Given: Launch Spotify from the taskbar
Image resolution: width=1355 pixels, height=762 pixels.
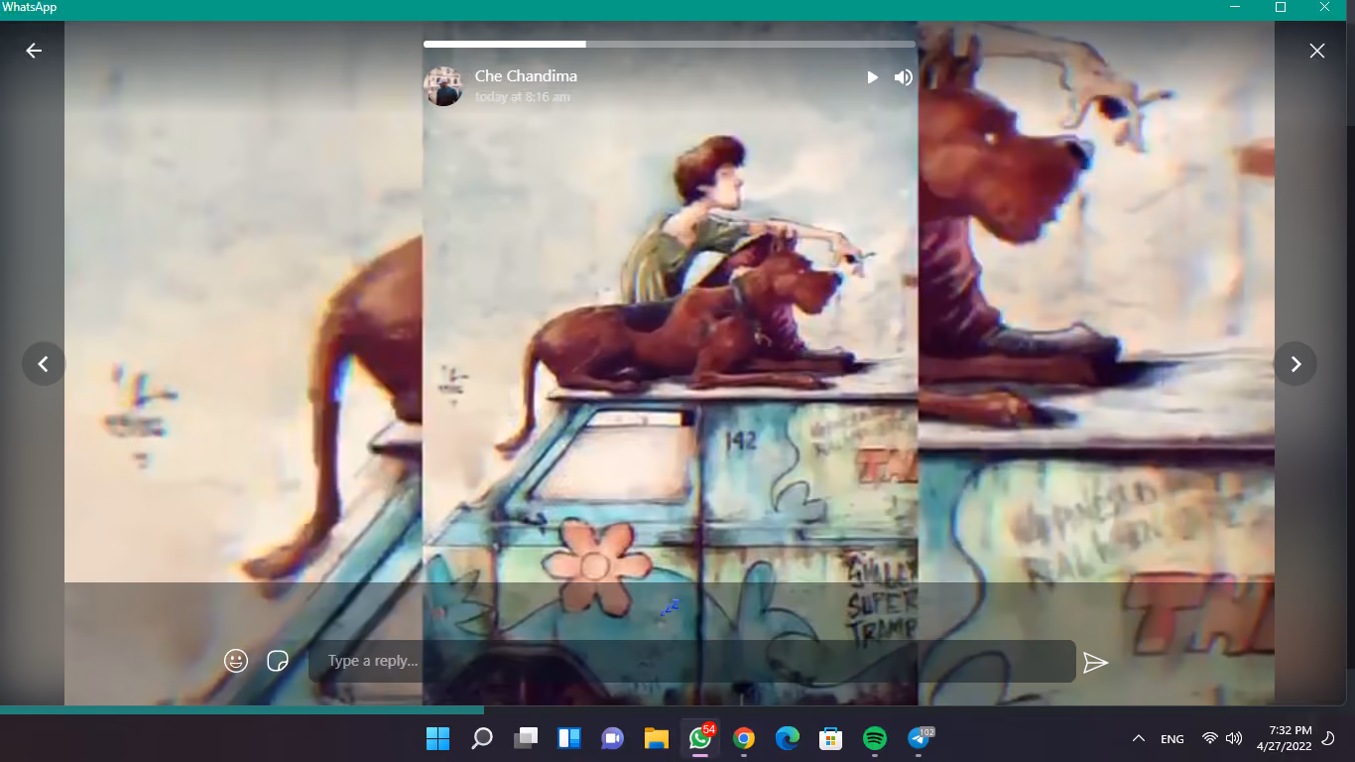Looking at the screenshot, I should click(874, 738).
